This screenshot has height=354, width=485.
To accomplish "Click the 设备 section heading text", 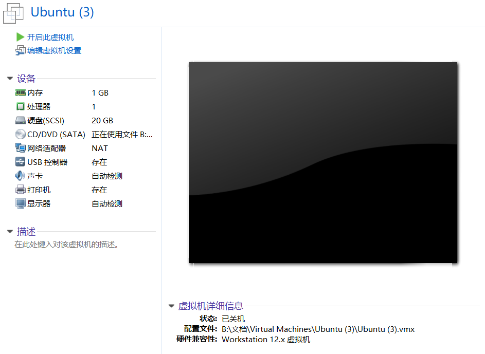I will (x=26, y=79).
